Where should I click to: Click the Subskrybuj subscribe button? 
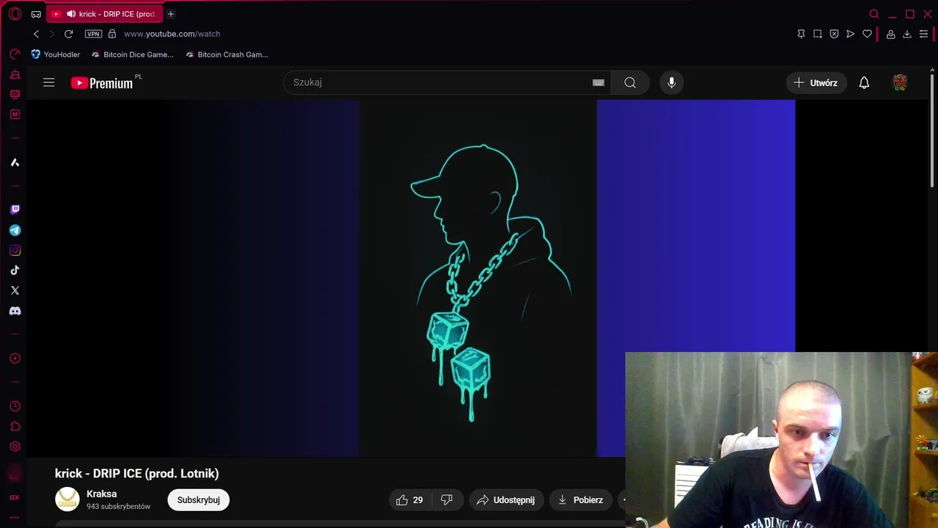tap(199, 500)
